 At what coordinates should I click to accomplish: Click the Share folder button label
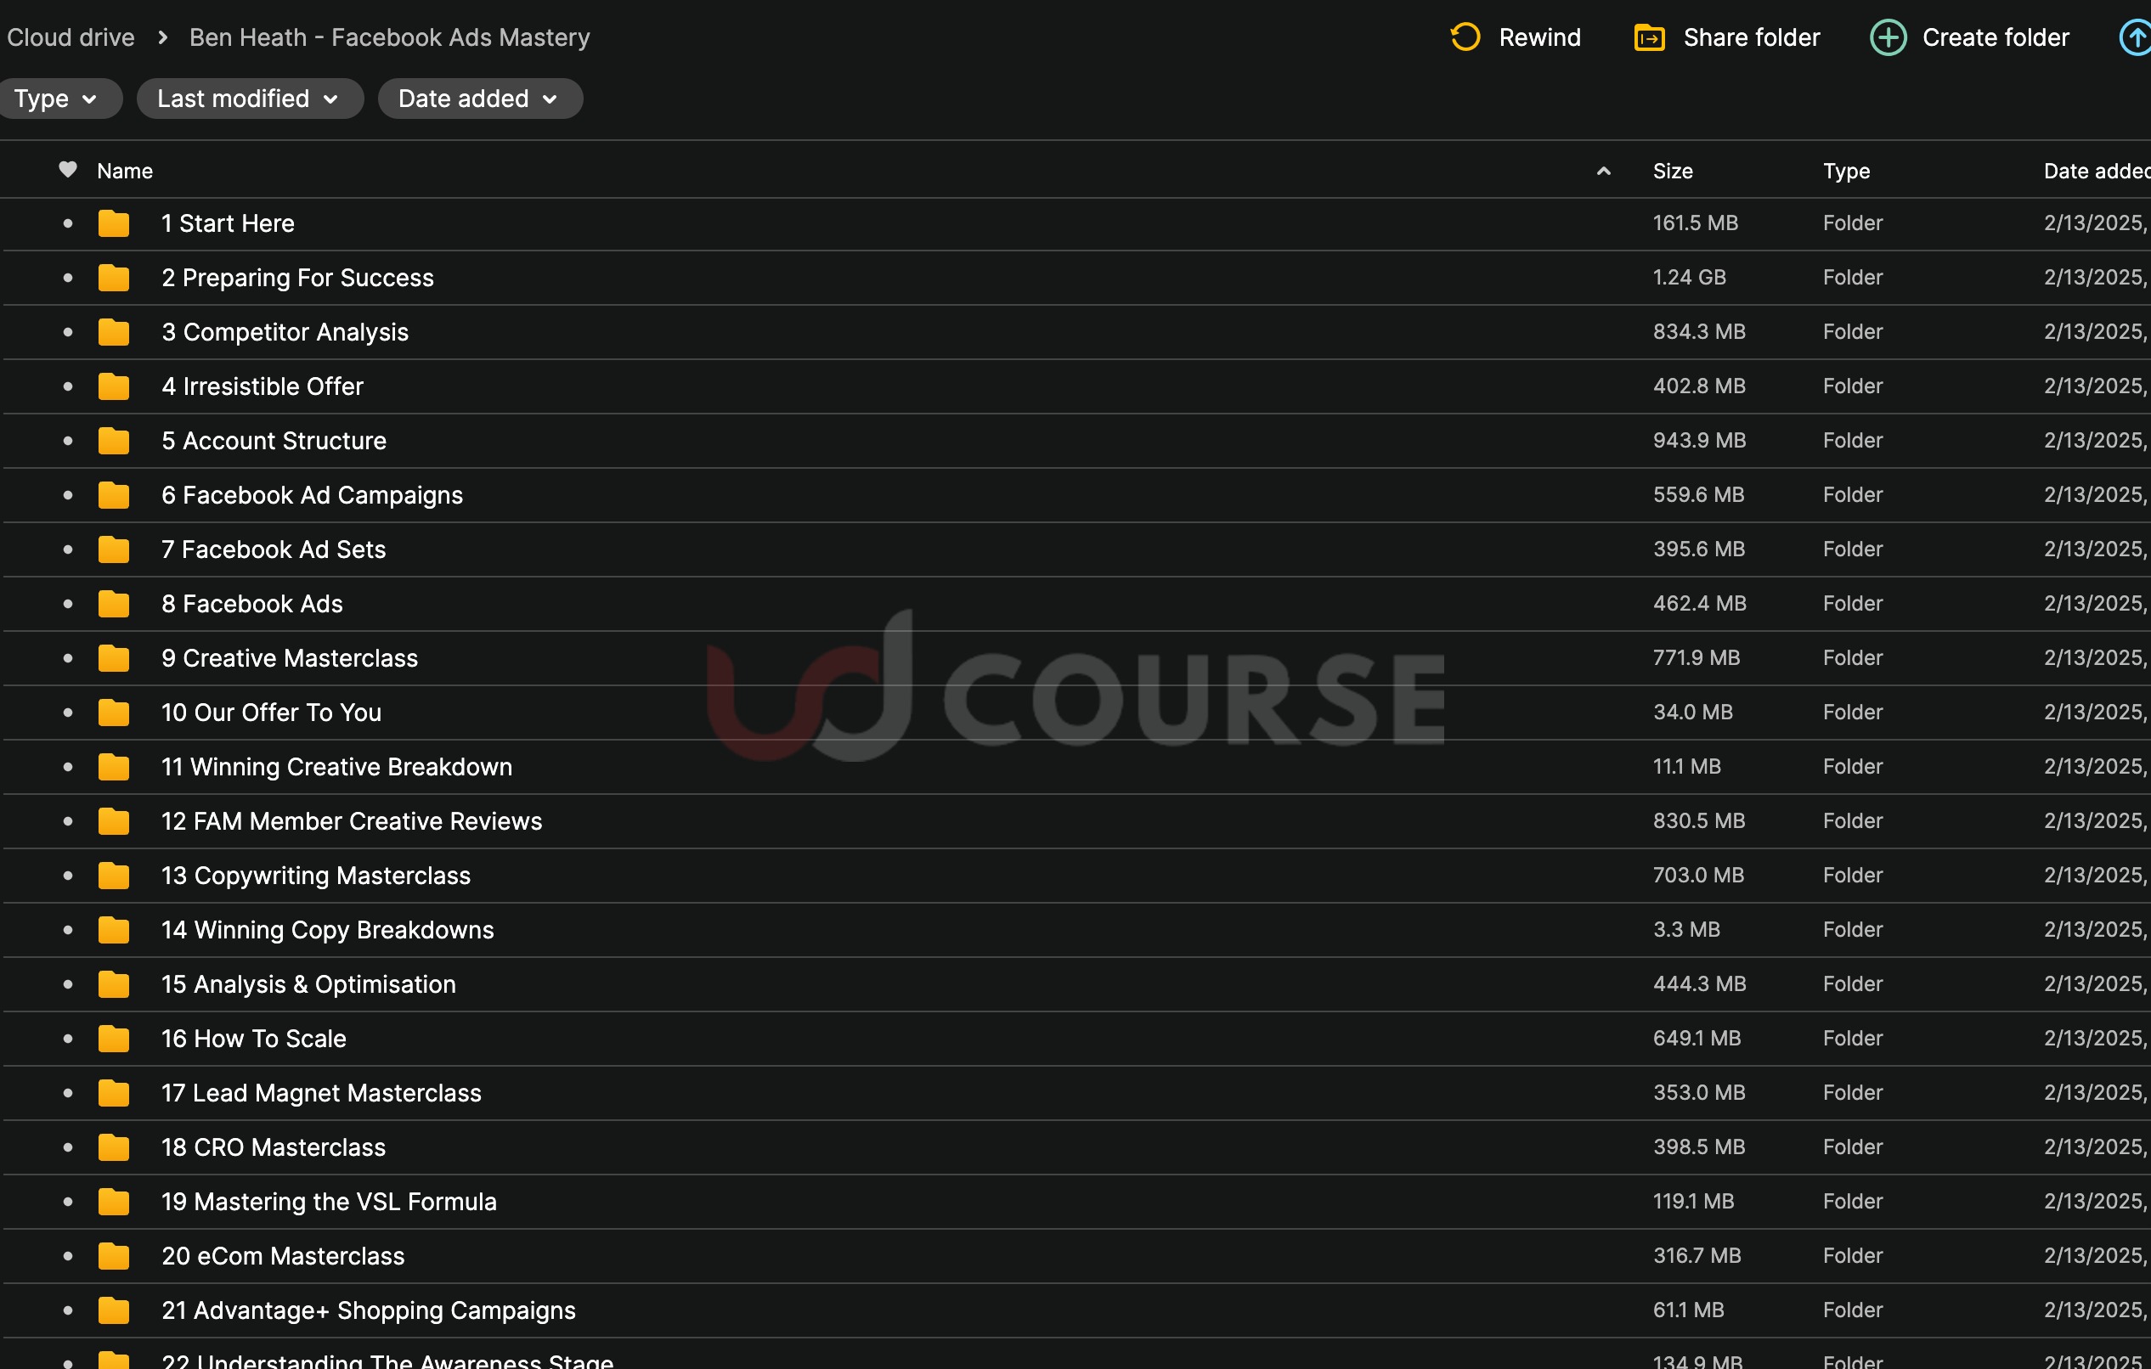tap(1751, 37)
